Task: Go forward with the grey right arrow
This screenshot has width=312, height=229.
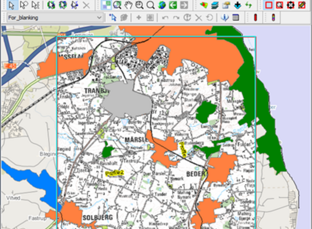Action: 184,5
